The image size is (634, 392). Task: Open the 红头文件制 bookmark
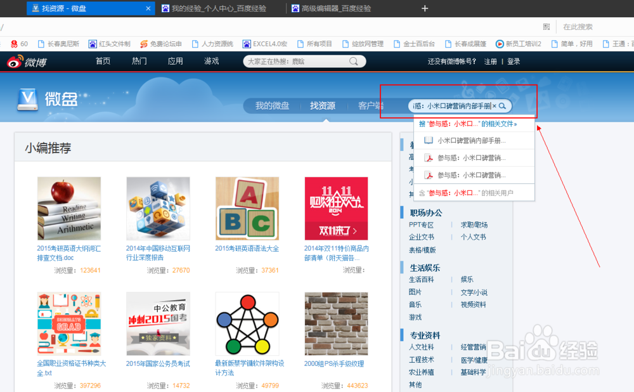point(110,44)
